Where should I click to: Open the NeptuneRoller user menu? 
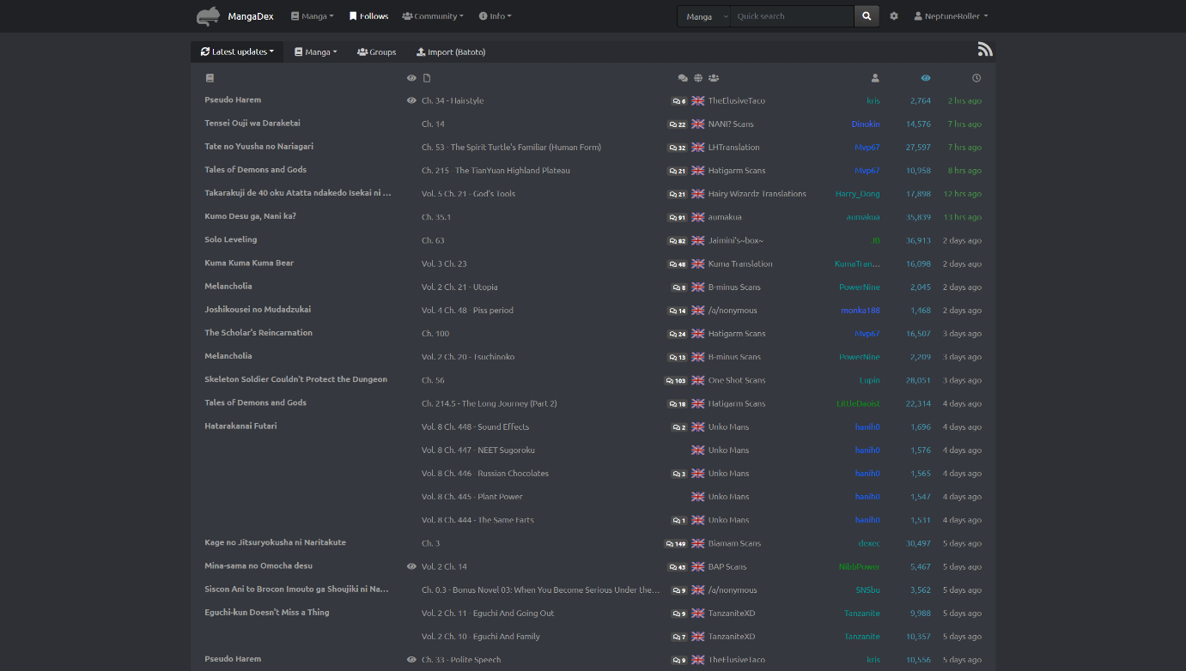[951, 16]
